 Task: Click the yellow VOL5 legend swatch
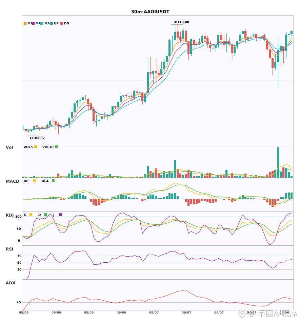[36, 147]
